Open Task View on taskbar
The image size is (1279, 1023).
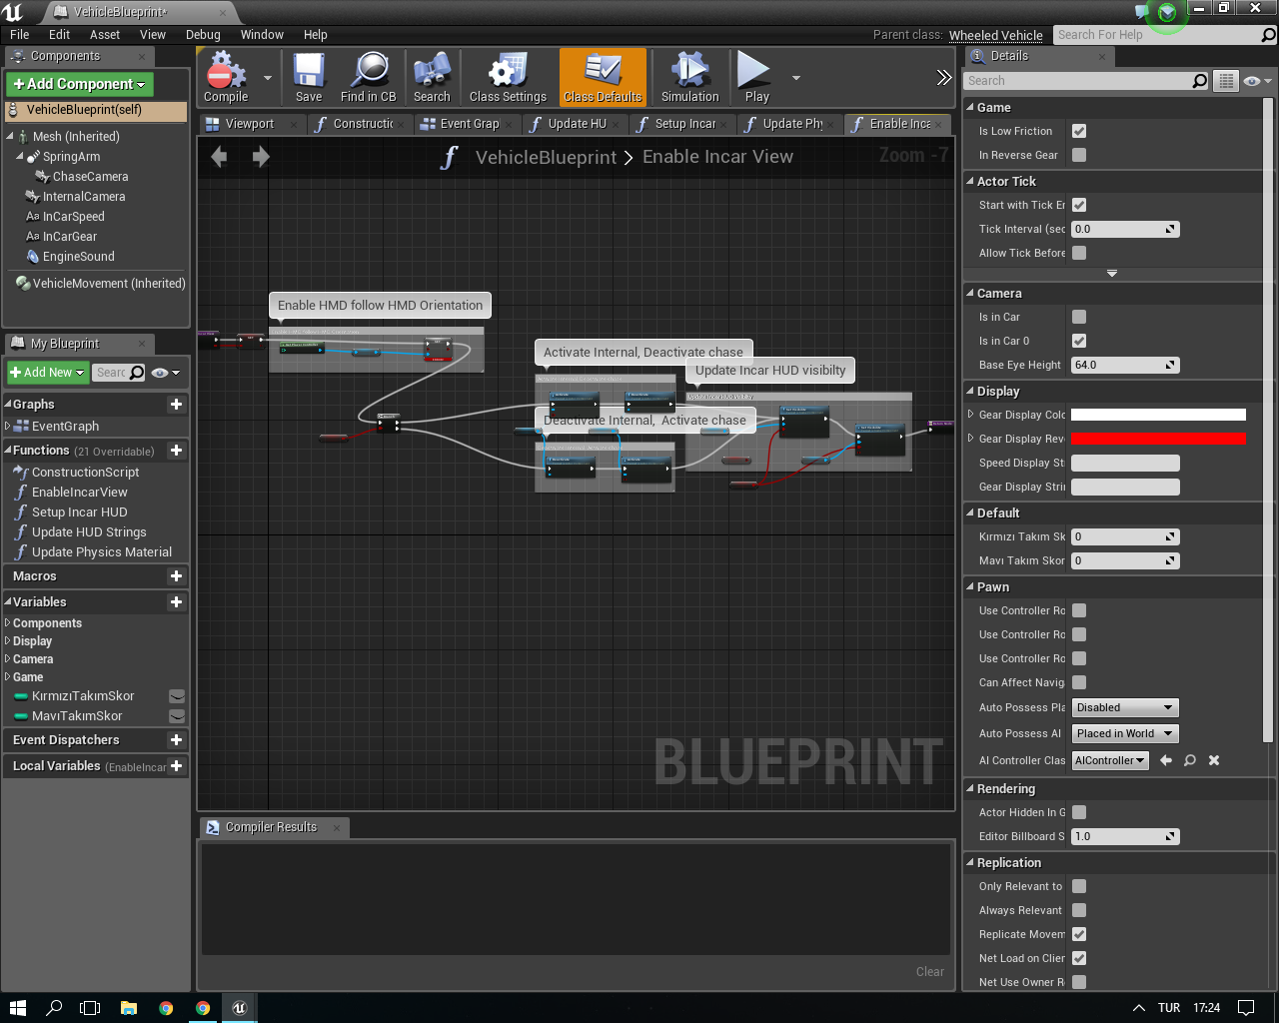click(91, 1007)
